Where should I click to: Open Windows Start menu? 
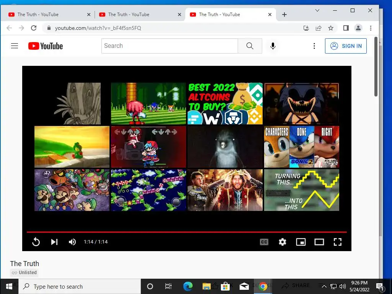[x=9, y=286]
